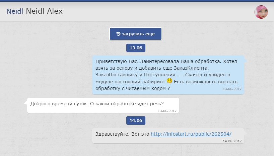Click the reply Доброго времени суток message
274x156 pixels.
click(103, 105)
